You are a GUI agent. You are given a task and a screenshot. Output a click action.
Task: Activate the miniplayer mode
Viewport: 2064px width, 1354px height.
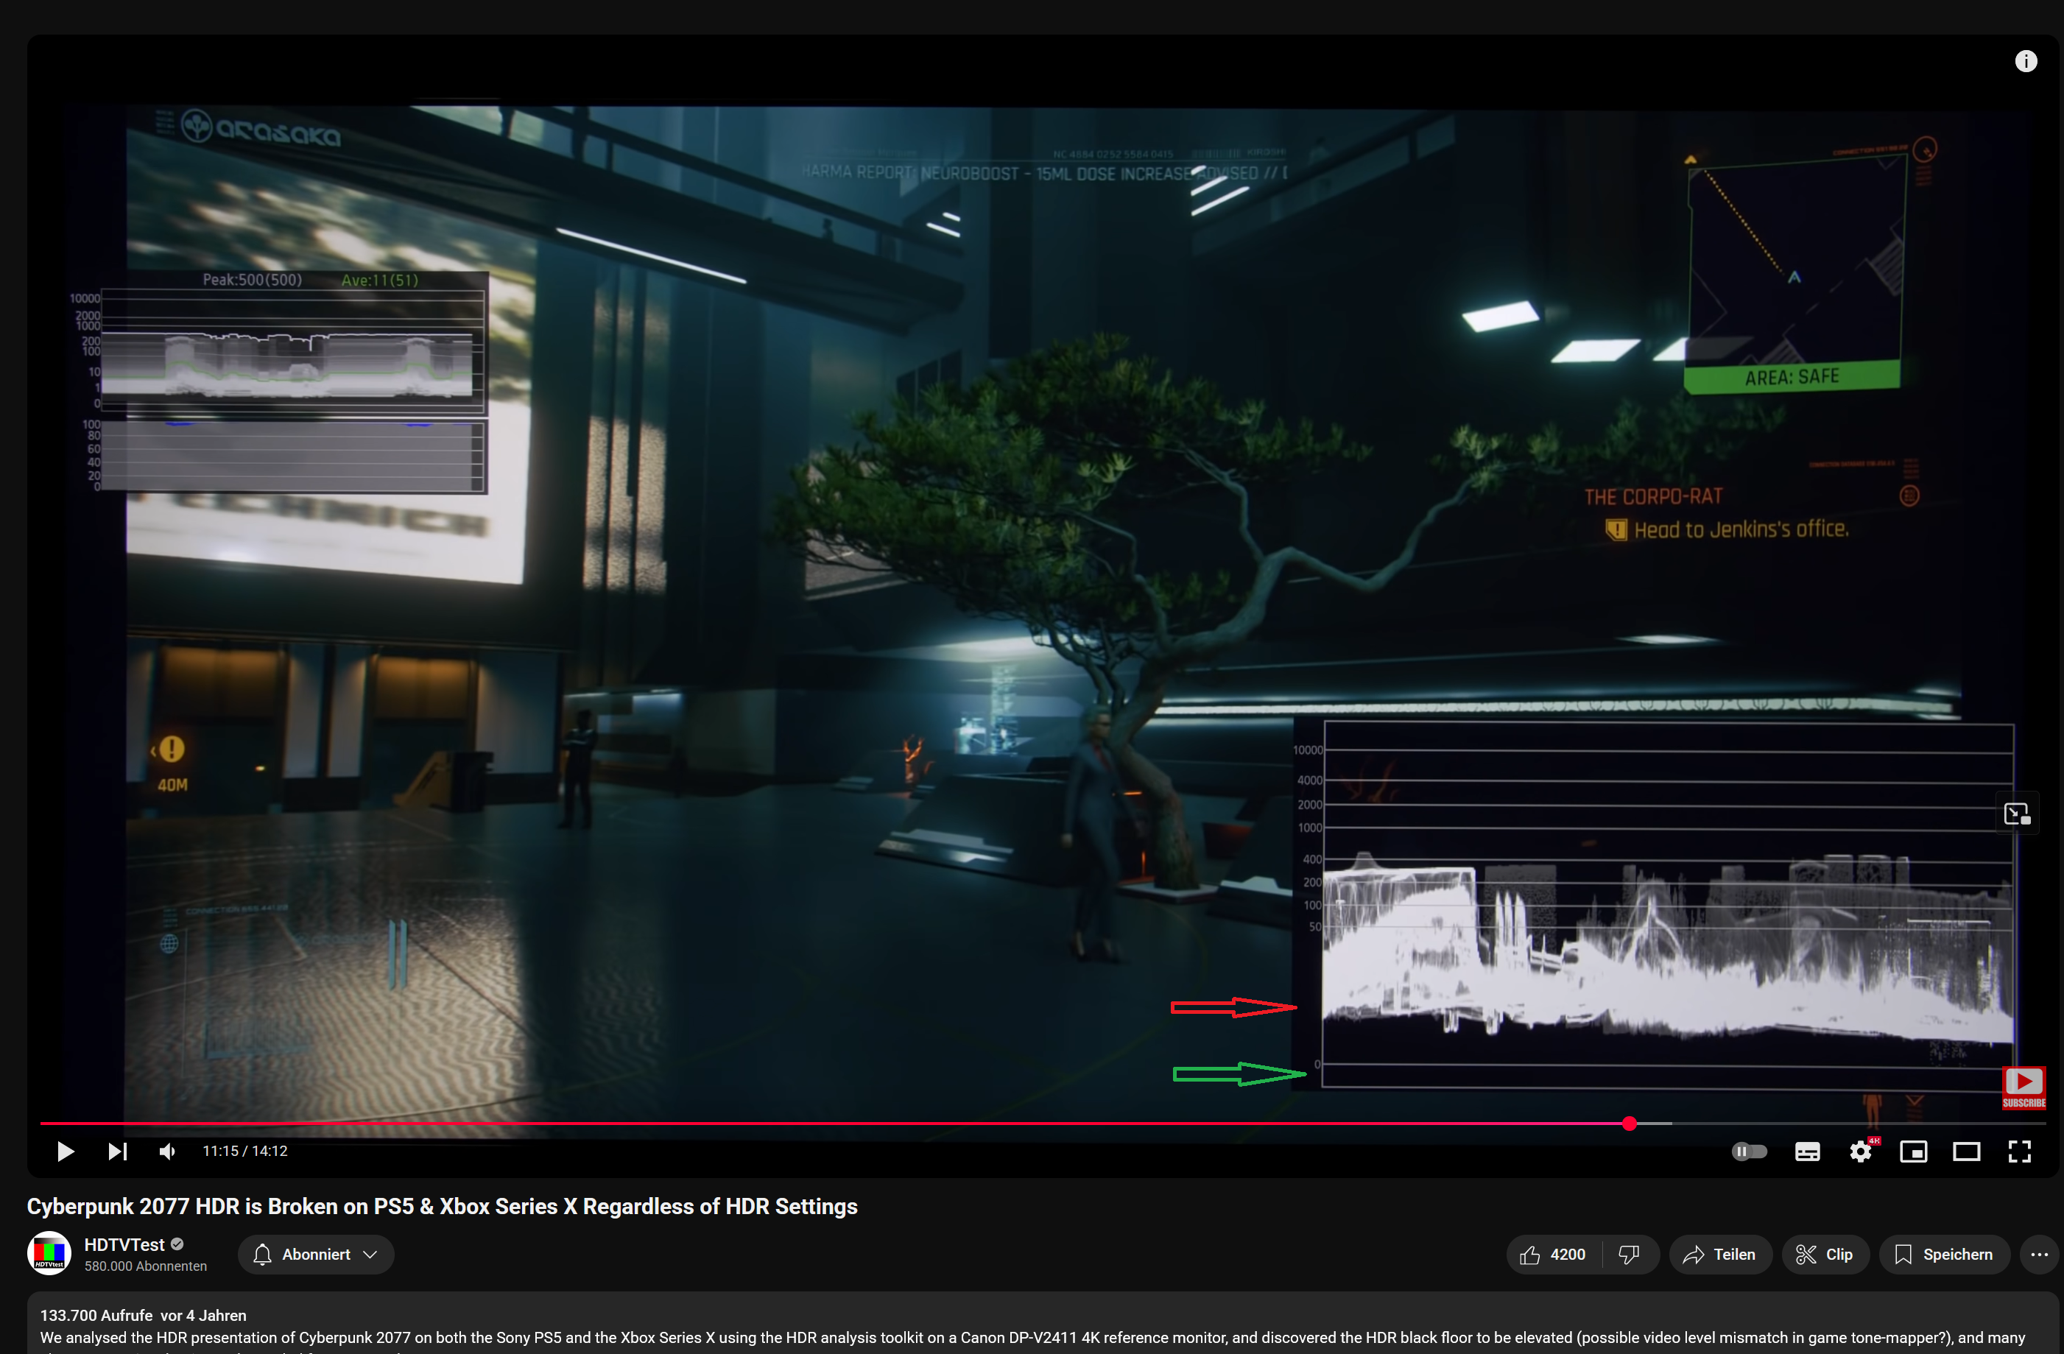tap(1913, 1151)
